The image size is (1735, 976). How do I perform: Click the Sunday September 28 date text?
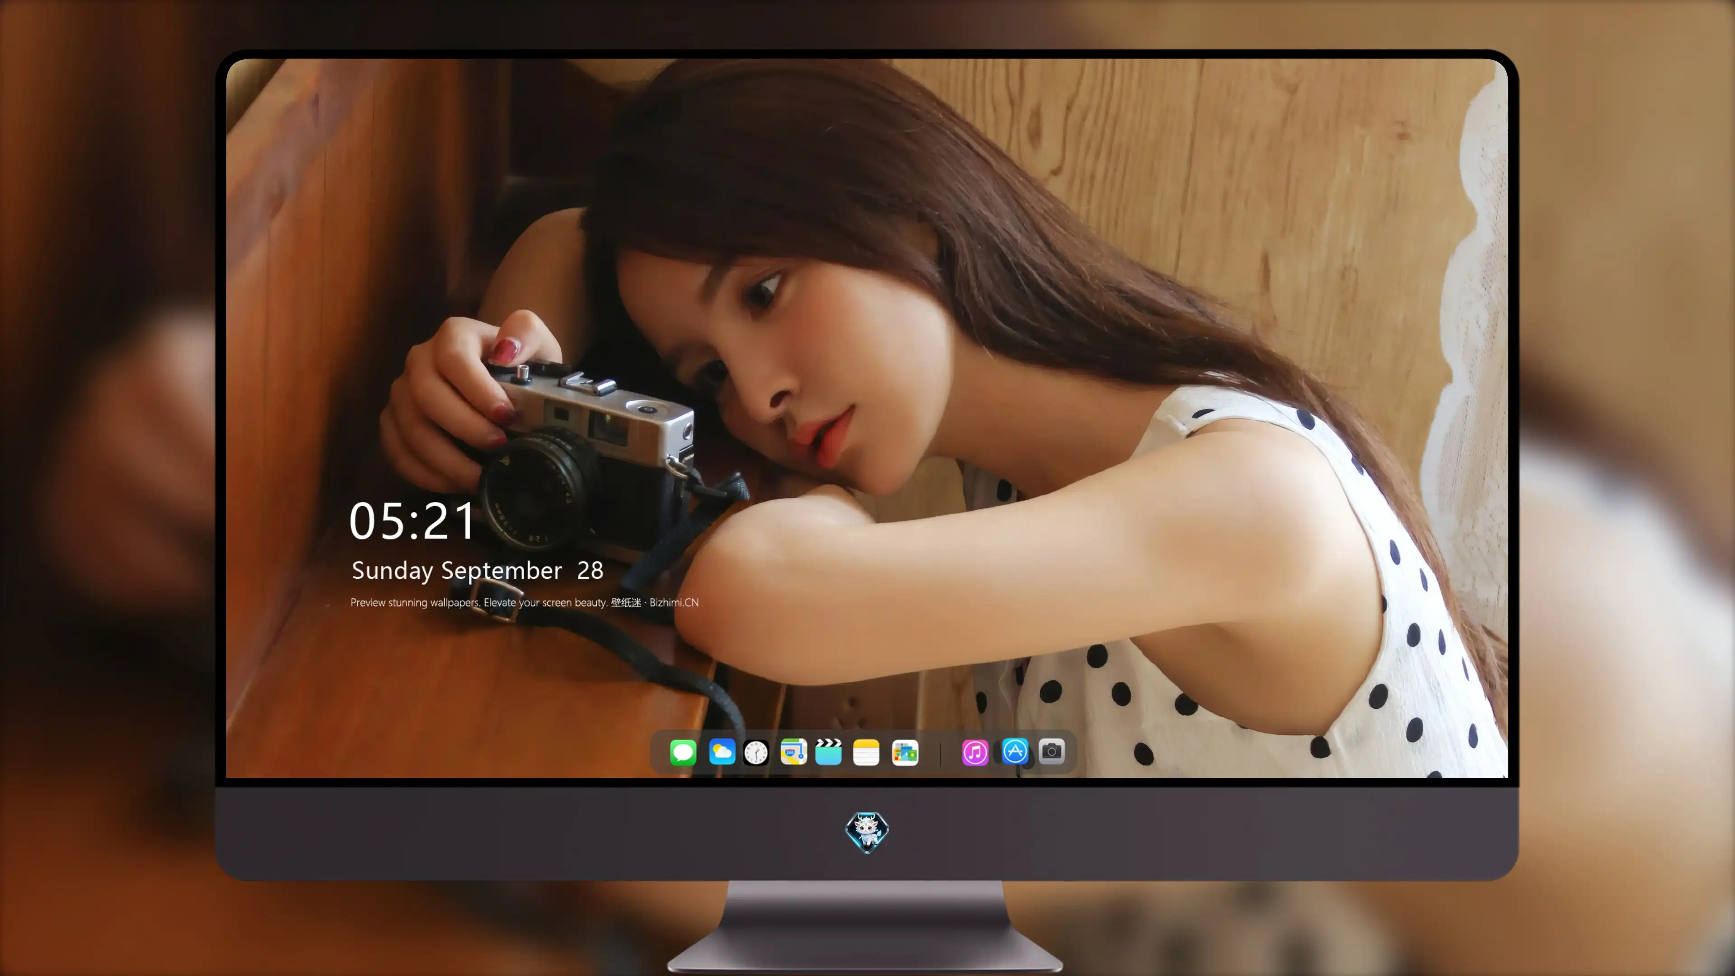(478, 571)
